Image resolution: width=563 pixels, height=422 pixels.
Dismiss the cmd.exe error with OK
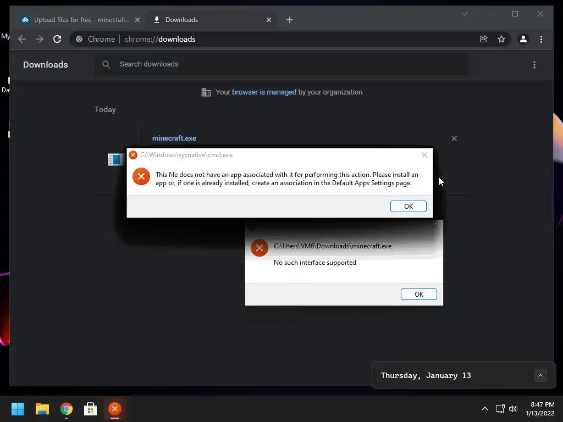[x=409, y=207]
